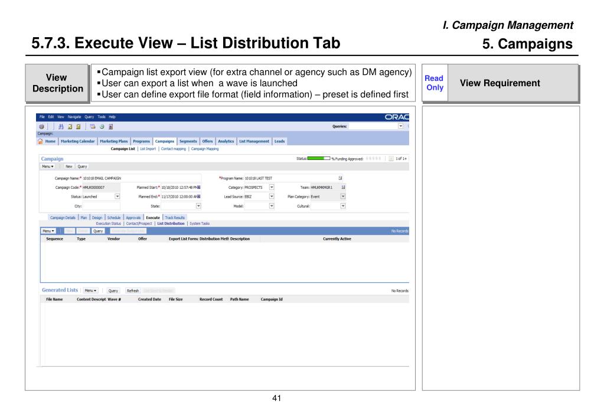
Task: Click Query in Generated Lists applet
Action: [x=113, y=290]
